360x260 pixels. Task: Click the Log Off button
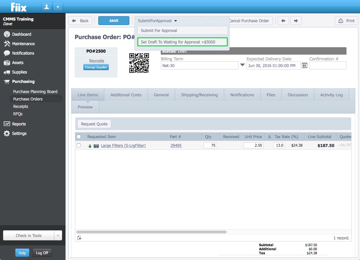(x=42, y=253)
